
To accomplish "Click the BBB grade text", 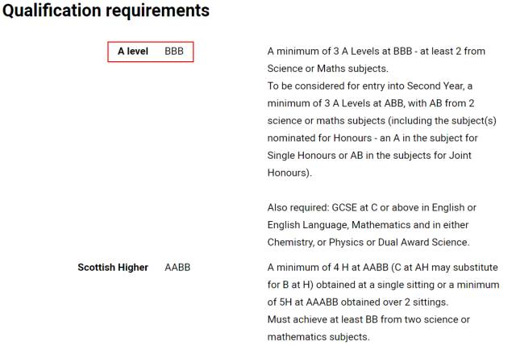I will coord(174,52).
